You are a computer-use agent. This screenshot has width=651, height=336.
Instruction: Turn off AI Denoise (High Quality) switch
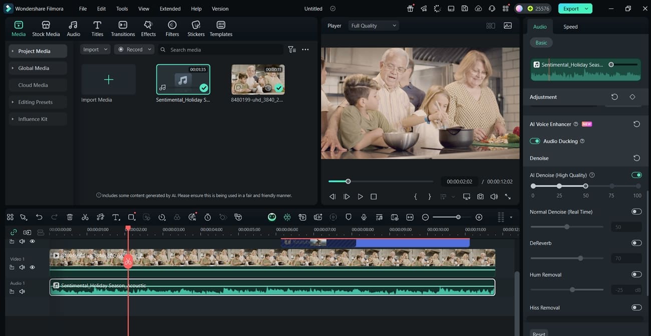(x=636, y=175)
